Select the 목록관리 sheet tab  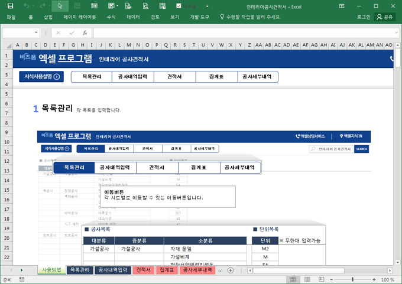point(80,270)
